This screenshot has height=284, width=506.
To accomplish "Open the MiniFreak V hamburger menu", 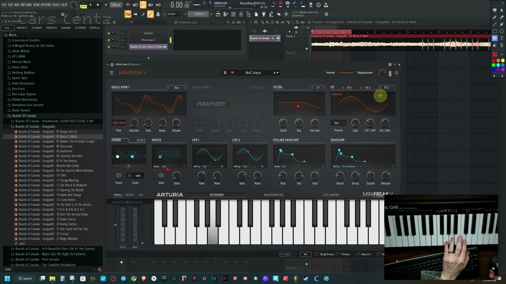I will 111,73.
